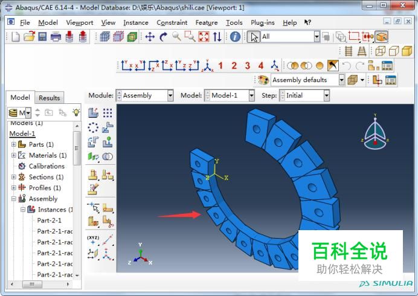
Task: Open a model database folder icon
Action: coord(29,36)
